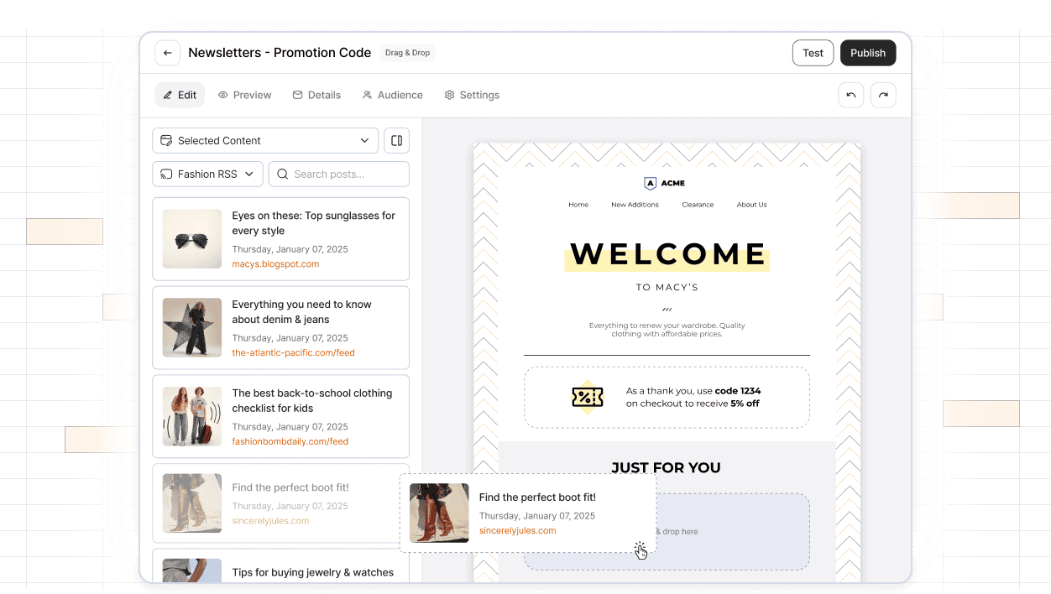1051x594 pixels.
Task: Switch to the Preview tab
Action: (x=245, y=95)
